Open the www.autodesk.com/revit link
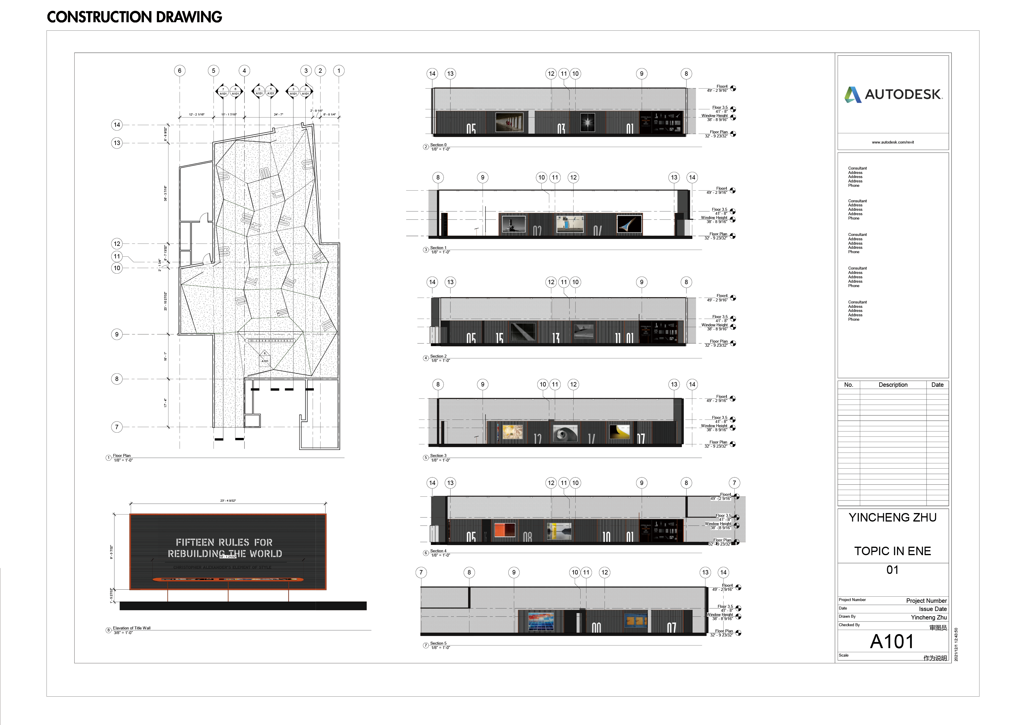This screenshot has width=1026, height=725. 892,142
